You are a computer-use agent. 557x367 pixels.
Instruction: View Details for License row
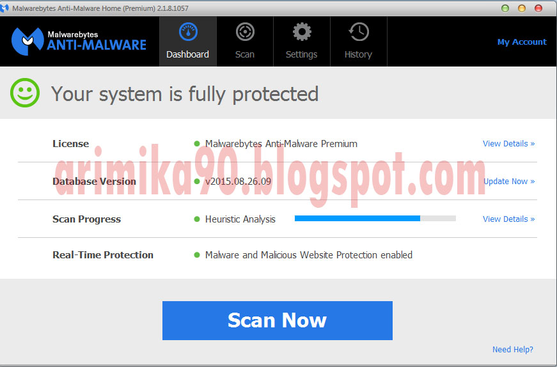pyautogui.click(x=508, y=143)
